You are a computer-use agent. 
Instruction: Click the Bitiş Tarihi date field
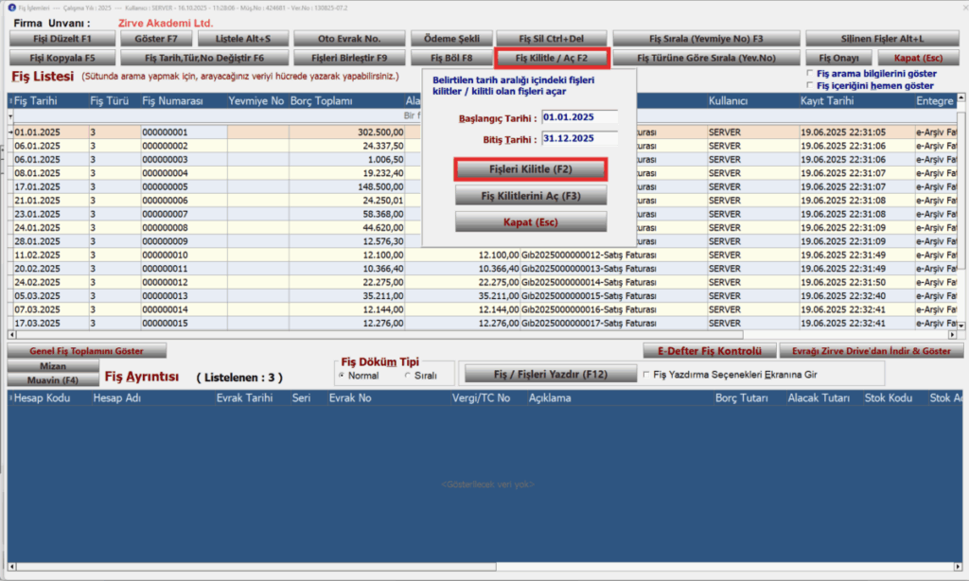pos(580,138)
